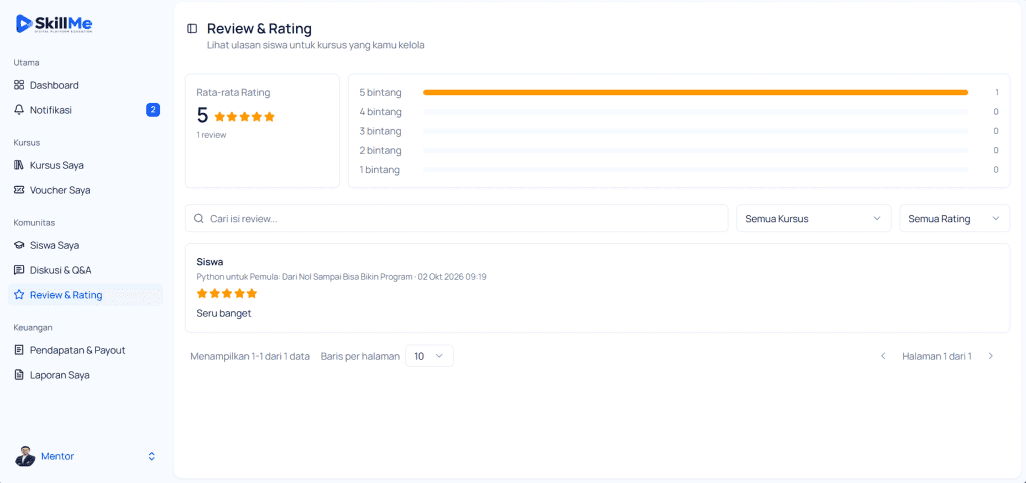
Task: Click the review text 'Seru banget'
Action: coord(223,313)
